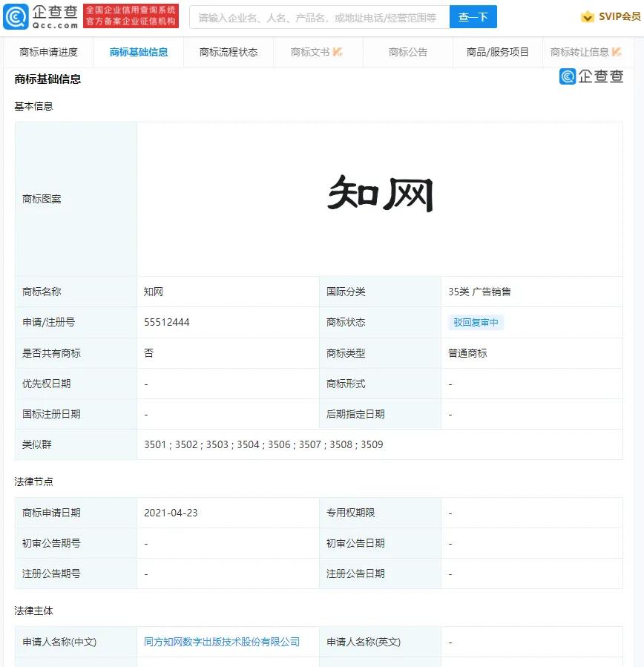The width and height of the screenshot is (644, 667).
Task: Click the 商标状态 label
Action: 346,323
